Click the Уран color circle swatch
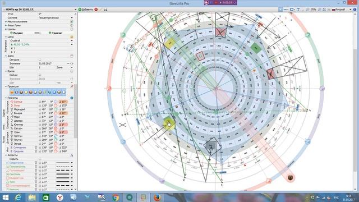 point(56,132)
